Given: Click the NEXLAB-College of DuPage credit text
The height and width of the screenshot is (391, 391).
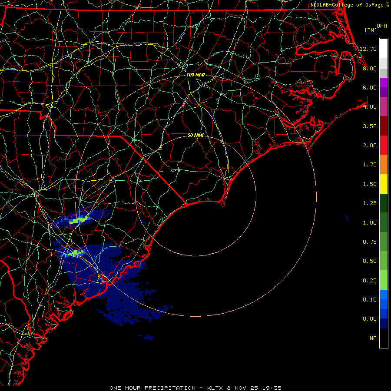Looking at the screenshot, I should point(348,5).
